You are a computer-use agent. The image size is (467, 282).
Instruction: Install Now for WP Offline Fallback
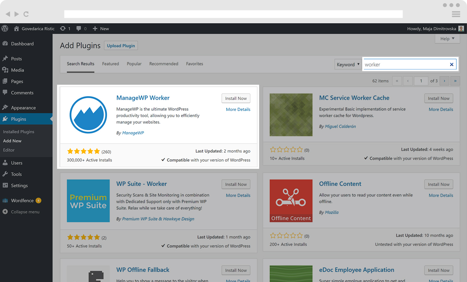(236, 270)
